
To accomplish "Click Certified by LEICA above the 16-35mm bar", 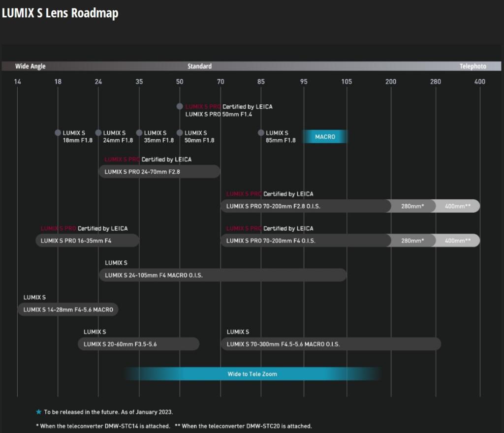I will pyautogui.click(x=102, y=228).
